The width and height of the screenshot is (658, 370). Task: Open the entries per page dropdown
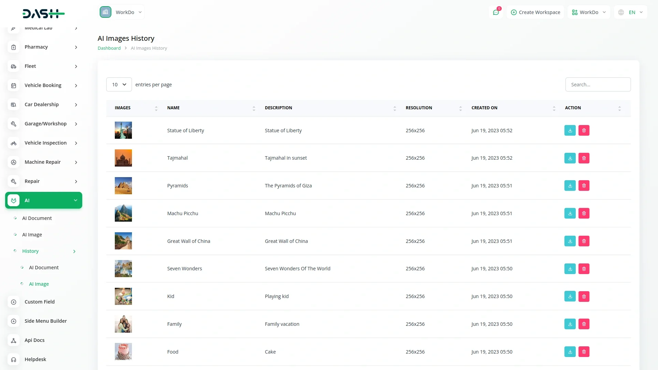119,85
